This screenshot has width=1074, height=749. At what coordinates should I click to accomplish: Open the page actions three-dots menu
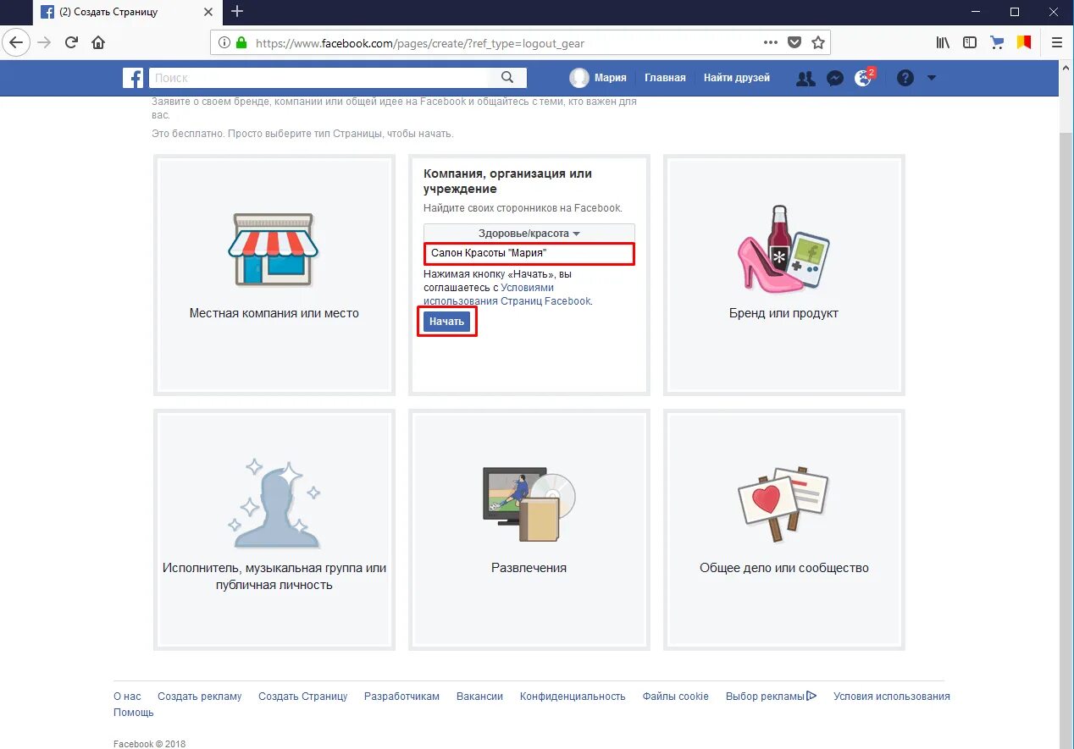click(x=770, y=42)
